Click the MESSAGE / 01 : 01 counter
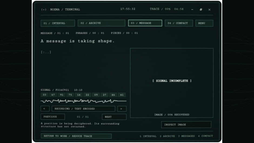The height and width of the screenshot is (143, 254). point(55,33)
